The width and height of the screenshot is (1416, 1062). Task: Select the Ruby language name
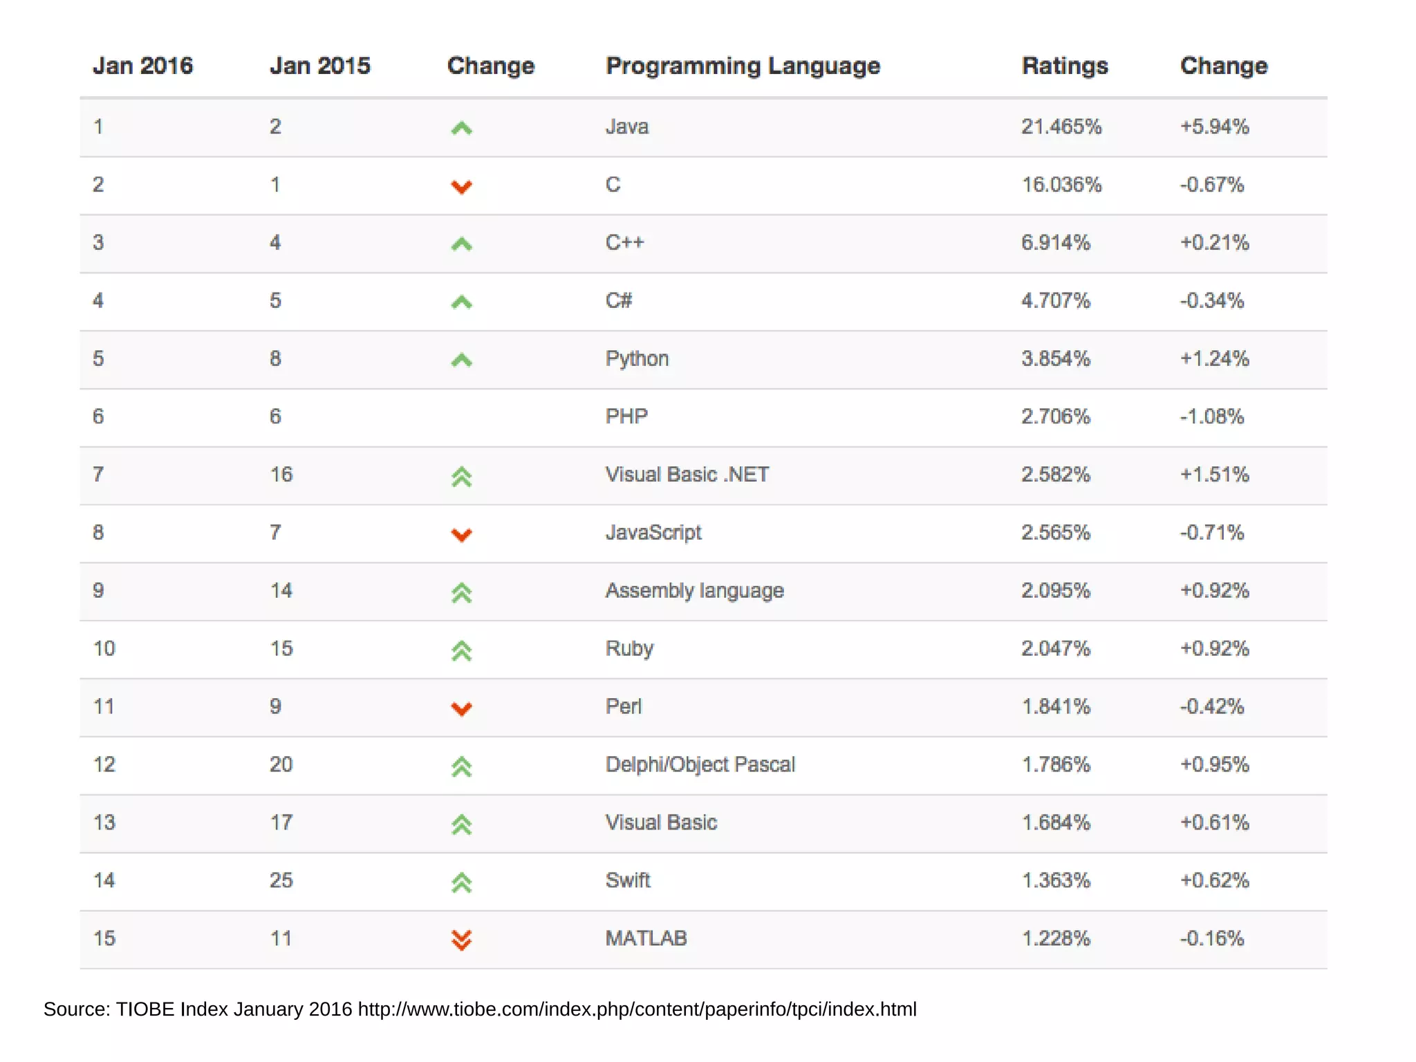click(630, 648)
